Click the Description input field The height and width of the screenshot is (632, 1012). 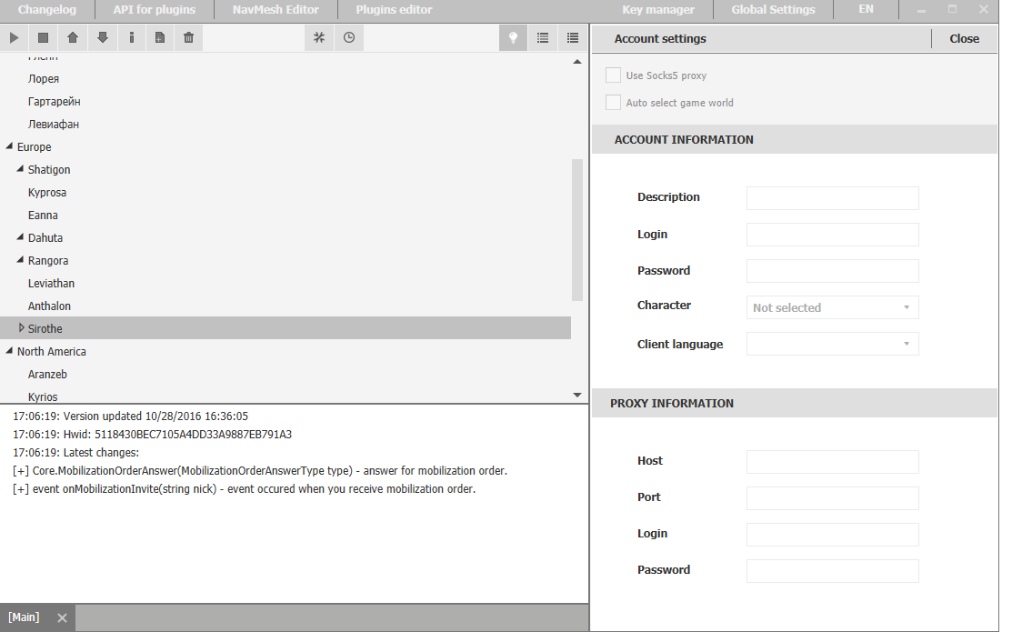coord(833,198)
